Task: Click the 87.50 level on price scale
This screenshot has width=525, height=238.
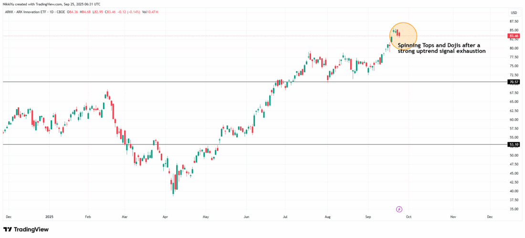Action: click(514, 21)
